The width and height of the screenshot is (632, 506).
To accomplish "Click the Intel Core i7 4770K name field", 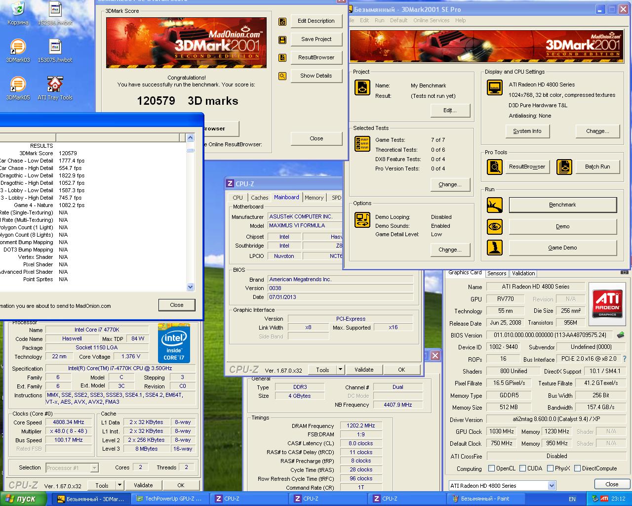I will click(x=97, y=330).
